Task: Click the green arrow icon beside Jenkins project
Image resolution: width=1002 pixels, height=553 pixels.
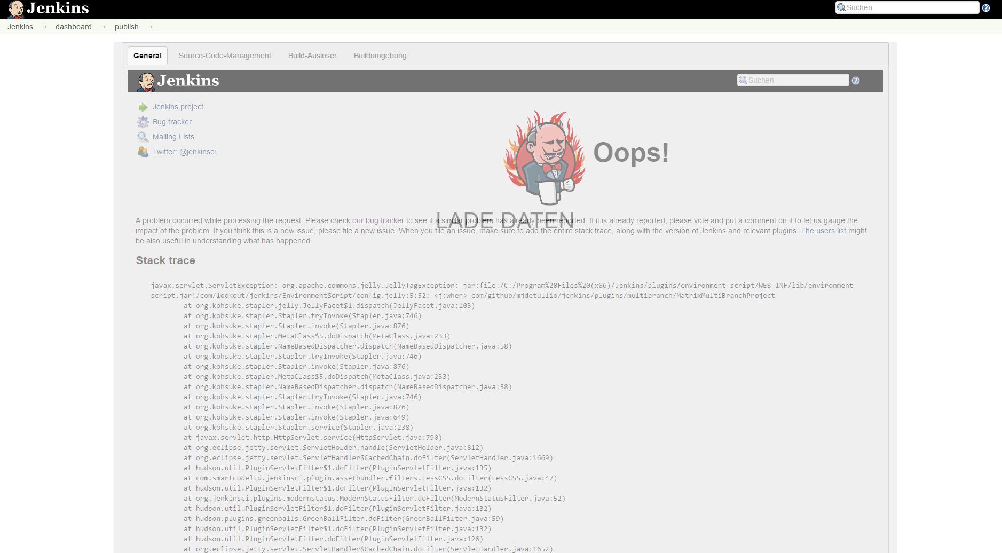Action: pos(143,107)
